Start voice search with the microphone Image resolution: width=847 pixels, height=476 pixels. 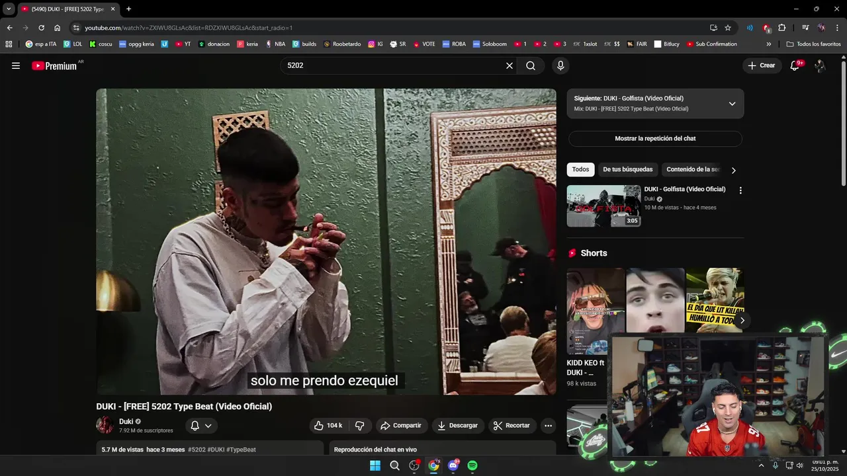[560, 65]
